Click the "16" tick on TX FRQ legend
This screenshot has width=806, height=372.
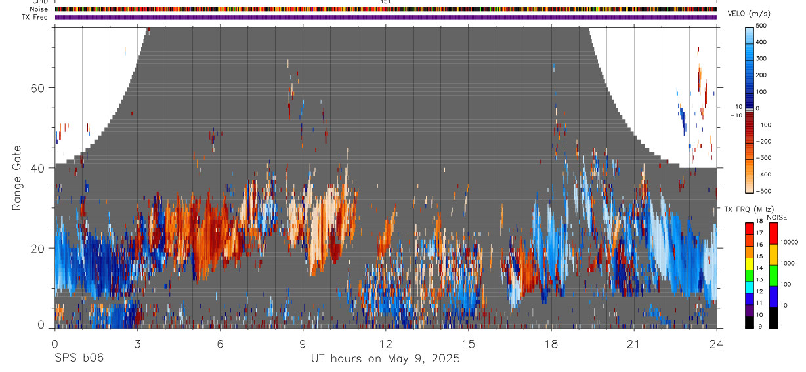(x=761, y=245)
